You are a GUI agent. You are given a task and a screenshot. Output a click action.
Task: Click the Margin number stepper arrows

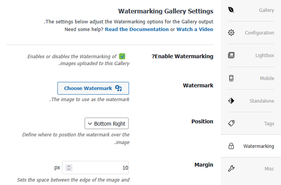69,168
